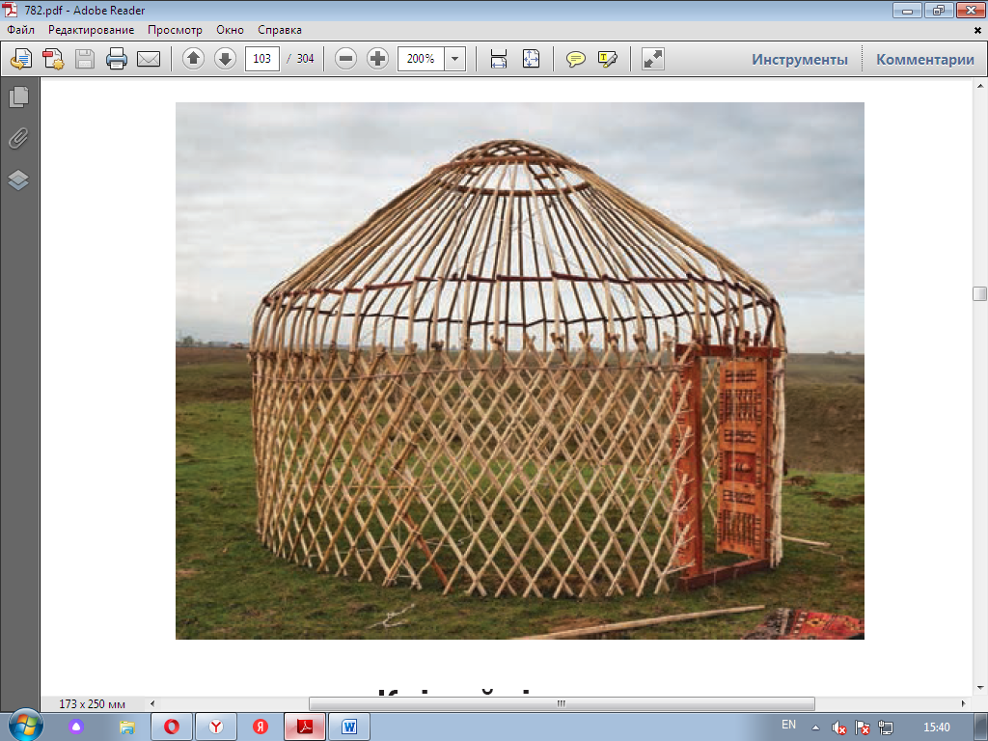Open the Просмотр menu

point(175,30)
